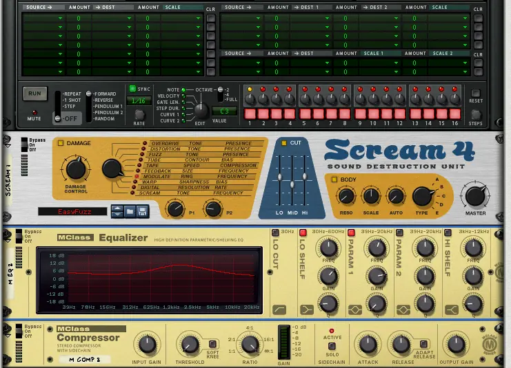Enable the Scream 4 BODY section
The height and width of the screenshot is (368, 511).
click(x=334, y=180)
